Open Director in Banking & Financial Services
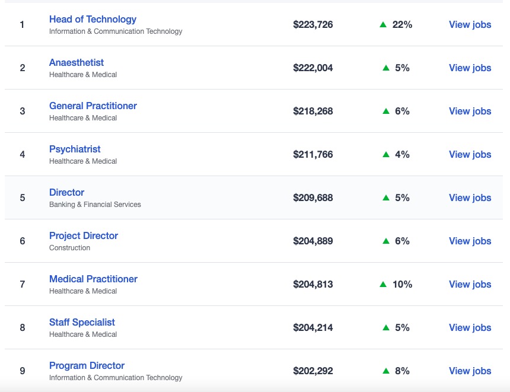Viewport: 510px width, 392px height. (x=66, y=192)
